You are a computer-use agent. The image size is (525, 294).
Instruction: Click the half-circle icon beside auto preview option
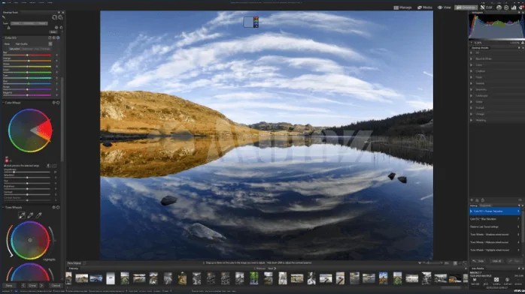(49, 166)
